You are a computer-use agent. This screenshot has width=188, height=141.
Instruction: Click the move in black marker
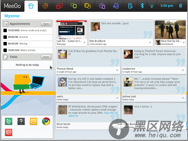click(x=5, y=37)
